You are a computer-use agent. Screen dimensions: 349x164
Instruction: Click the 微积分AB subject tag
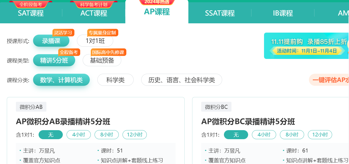click(x=31, y=107)
